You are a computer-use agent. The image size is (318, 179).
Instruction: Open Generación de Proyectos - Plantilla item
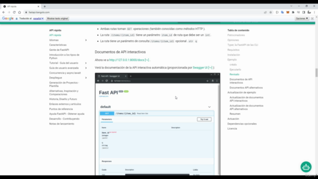pos(64,84)
